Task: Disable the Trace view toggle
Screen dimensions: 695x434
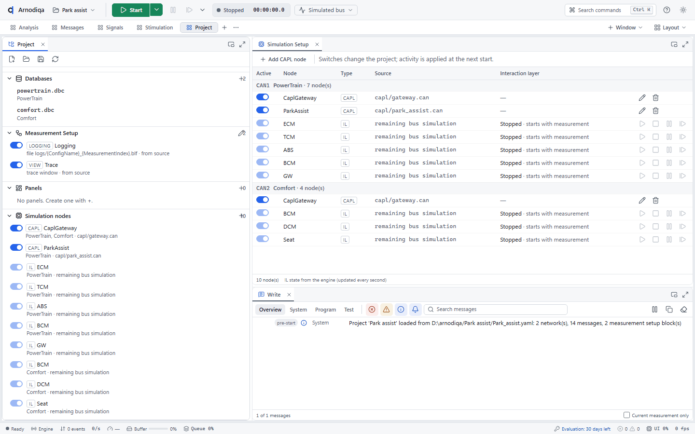Action: (16, 165)
